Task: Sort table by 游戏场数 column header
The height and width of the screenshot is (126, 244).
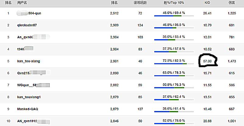Action: coord(140,3)
